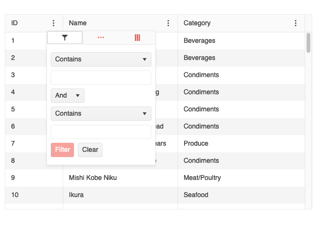Apply with the red Filter button
317x238 pixels.
click(62, 150)
